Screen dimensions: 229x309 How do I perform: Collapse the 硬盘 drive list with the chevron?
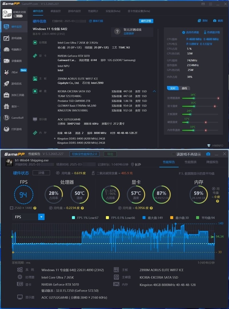[154, 91]
